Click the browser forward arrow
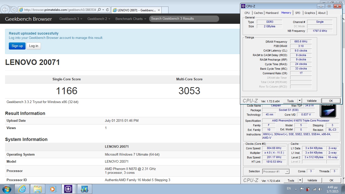345x194 pixels. pos(14,10)
